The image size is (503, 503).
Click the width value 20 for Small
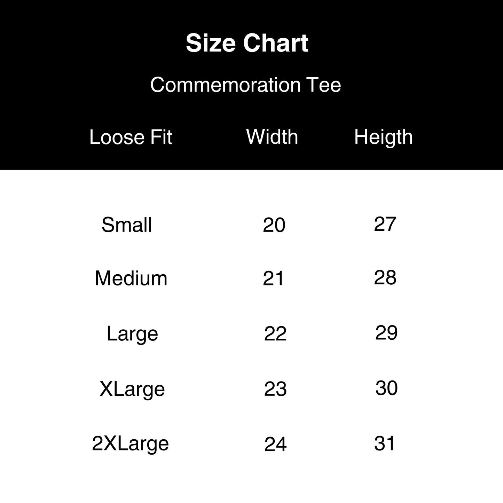pos(274,225)
